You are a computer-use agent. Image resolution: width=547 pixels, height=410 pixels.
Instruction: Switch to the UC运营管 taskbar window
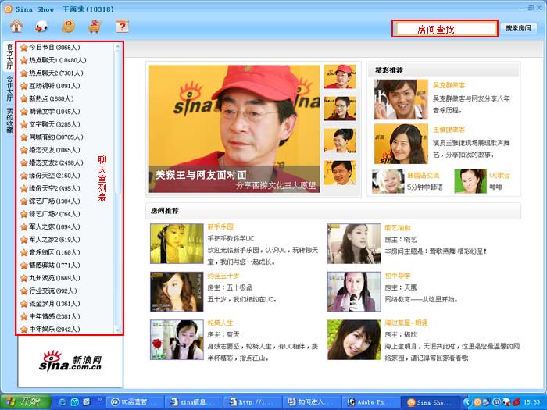tap(134, 402)
